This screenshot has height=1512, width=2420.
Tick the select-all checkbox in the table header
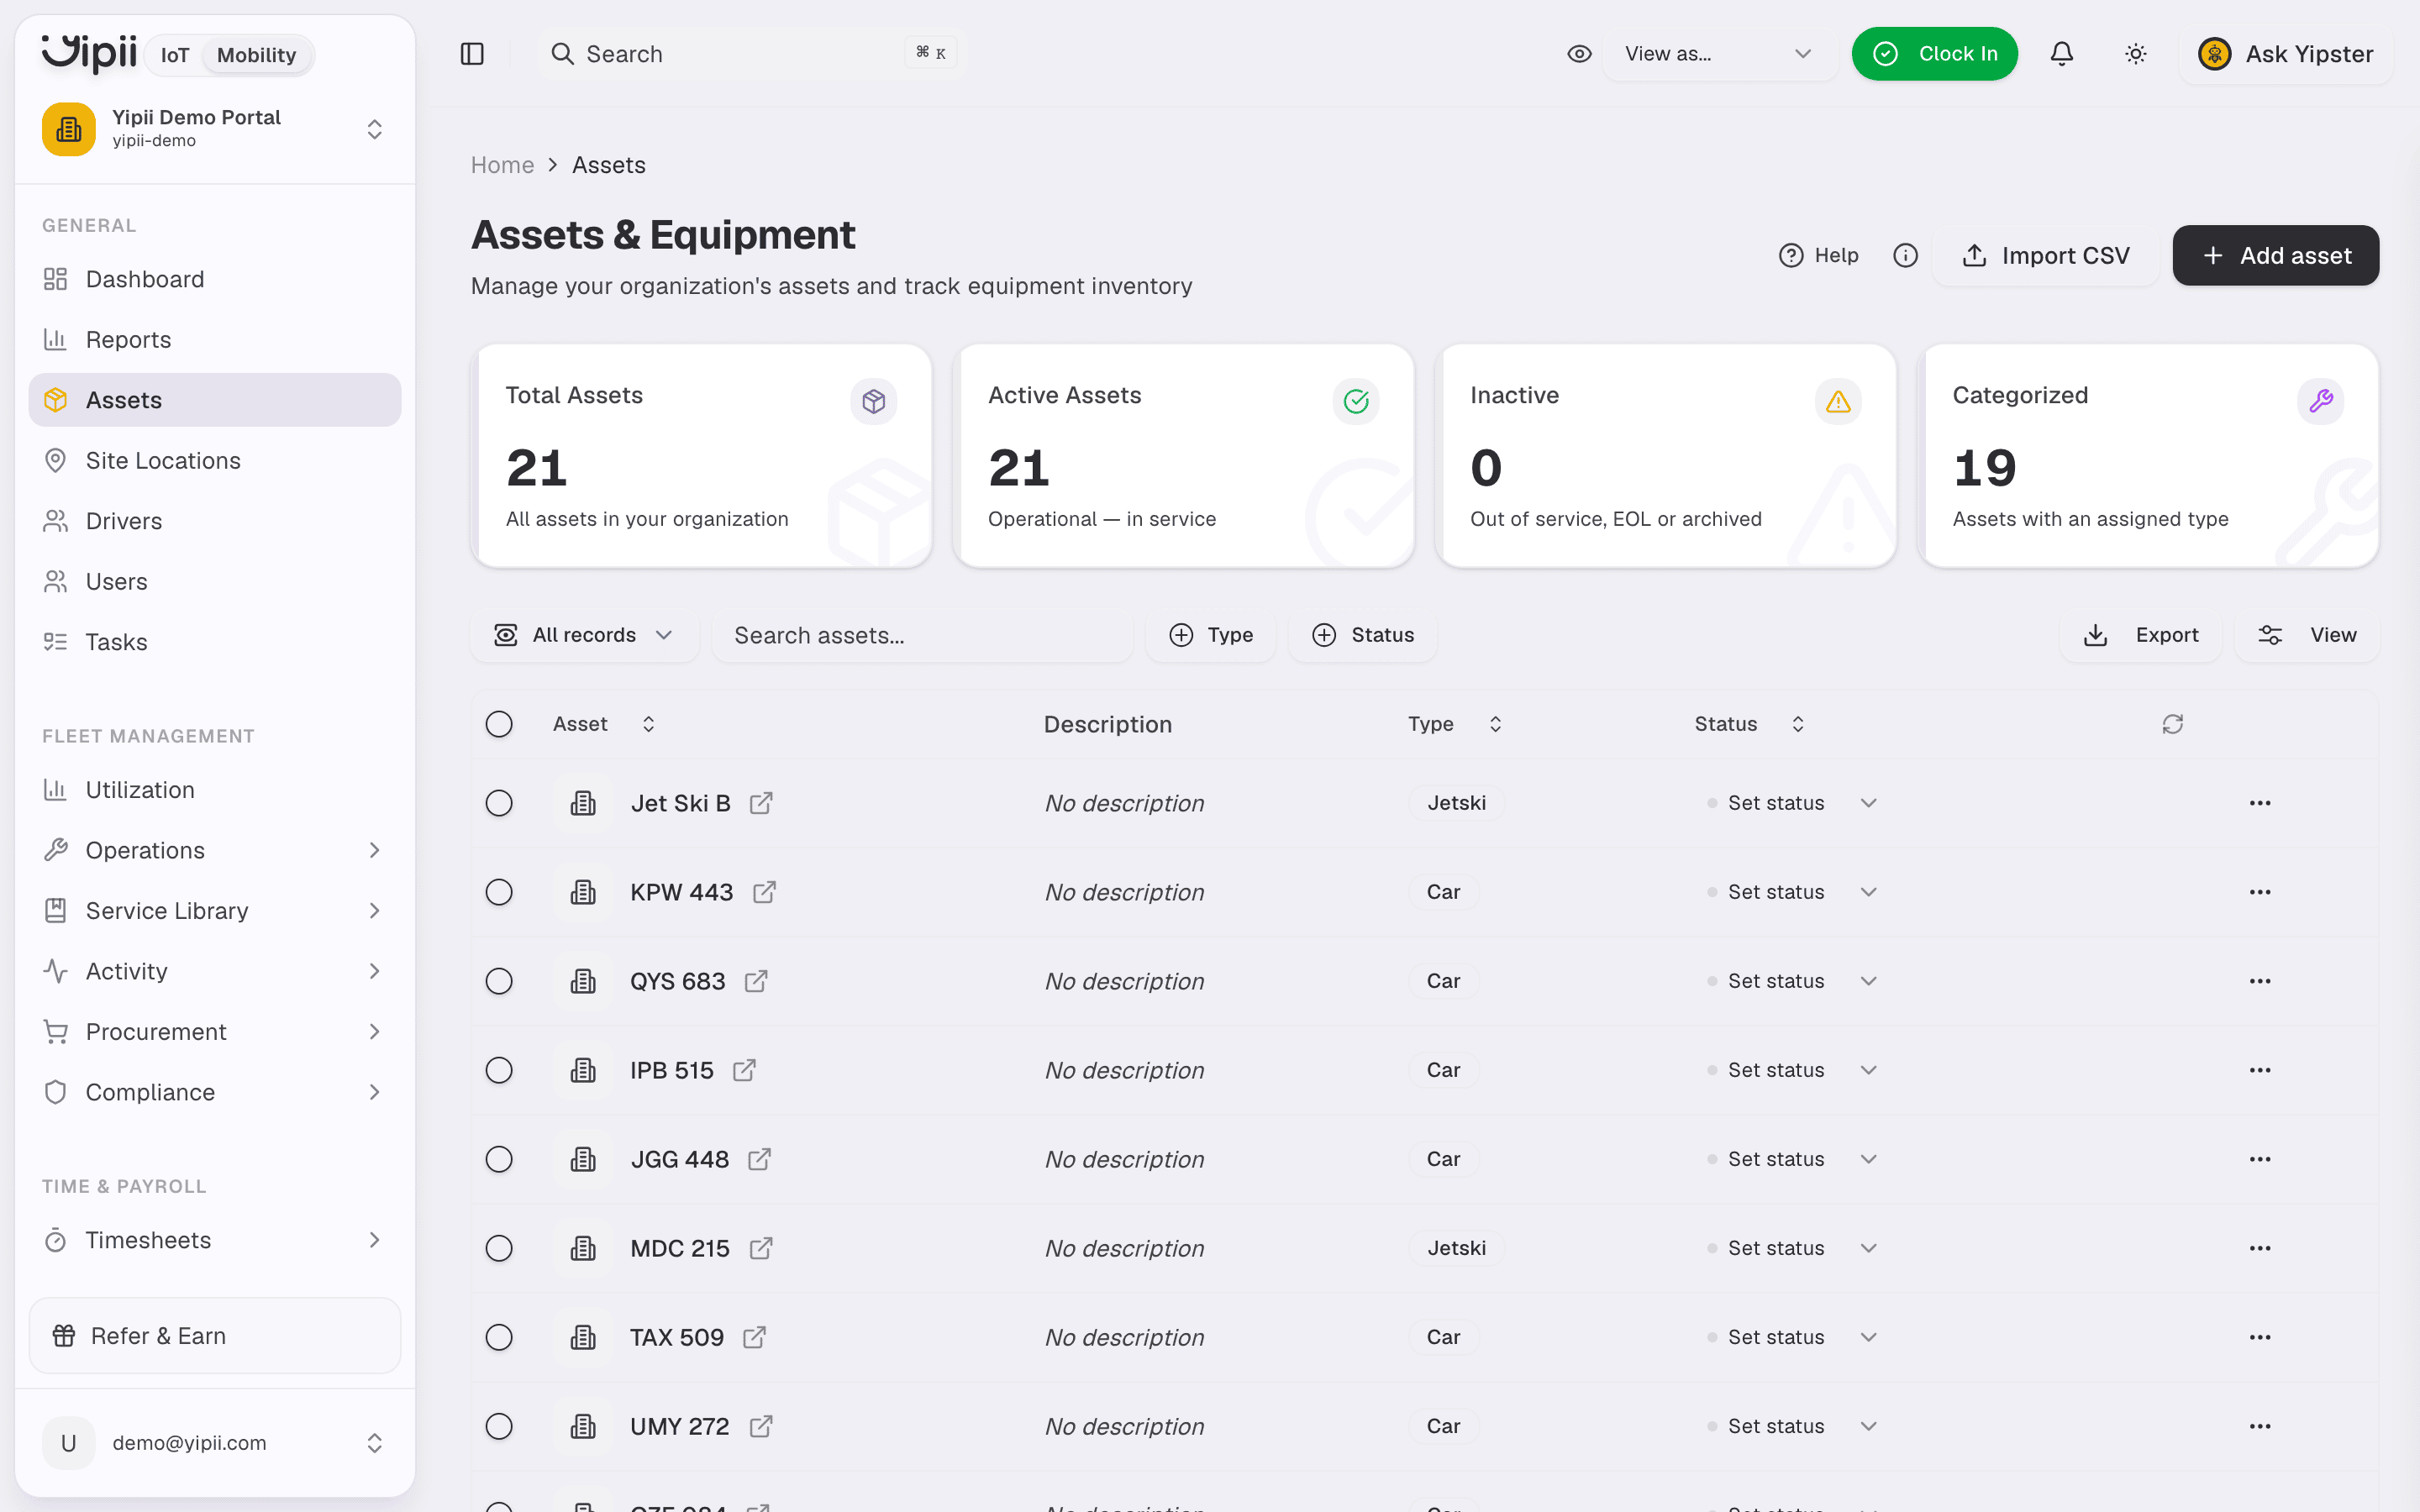499,724
